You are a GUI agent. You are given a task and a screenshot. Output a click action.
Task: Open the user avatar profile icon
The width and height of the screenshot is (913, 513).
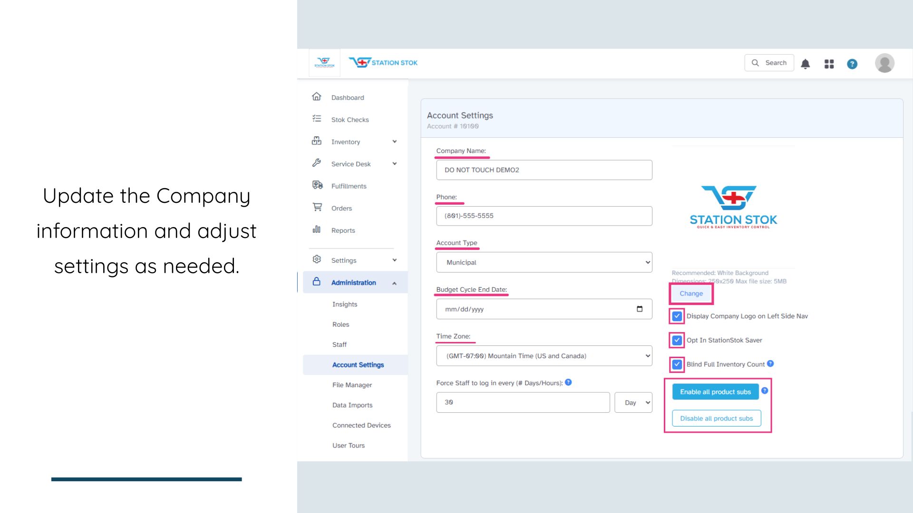pyautogui.click(x=884, y=63)
